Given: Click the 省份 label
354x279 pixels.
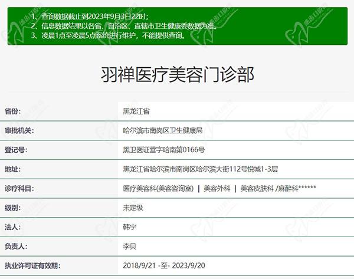Looking at the screenshot, I should click(12, 111).
